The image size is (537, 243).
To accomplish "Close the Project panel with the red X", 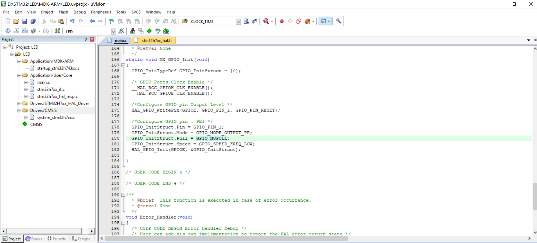I will tap(92, 39).
